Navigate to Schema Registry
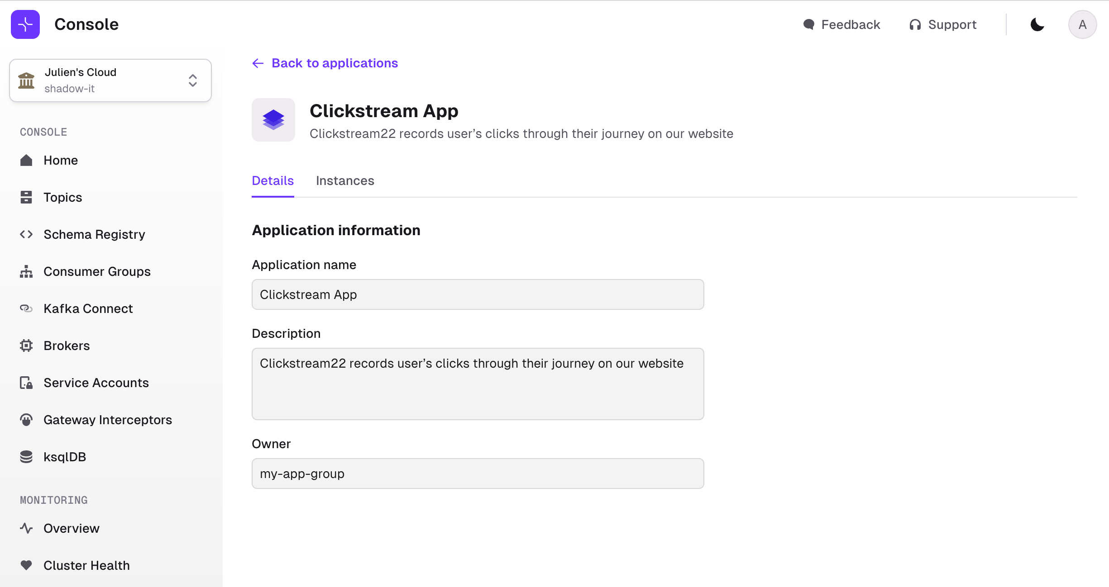 95,234
